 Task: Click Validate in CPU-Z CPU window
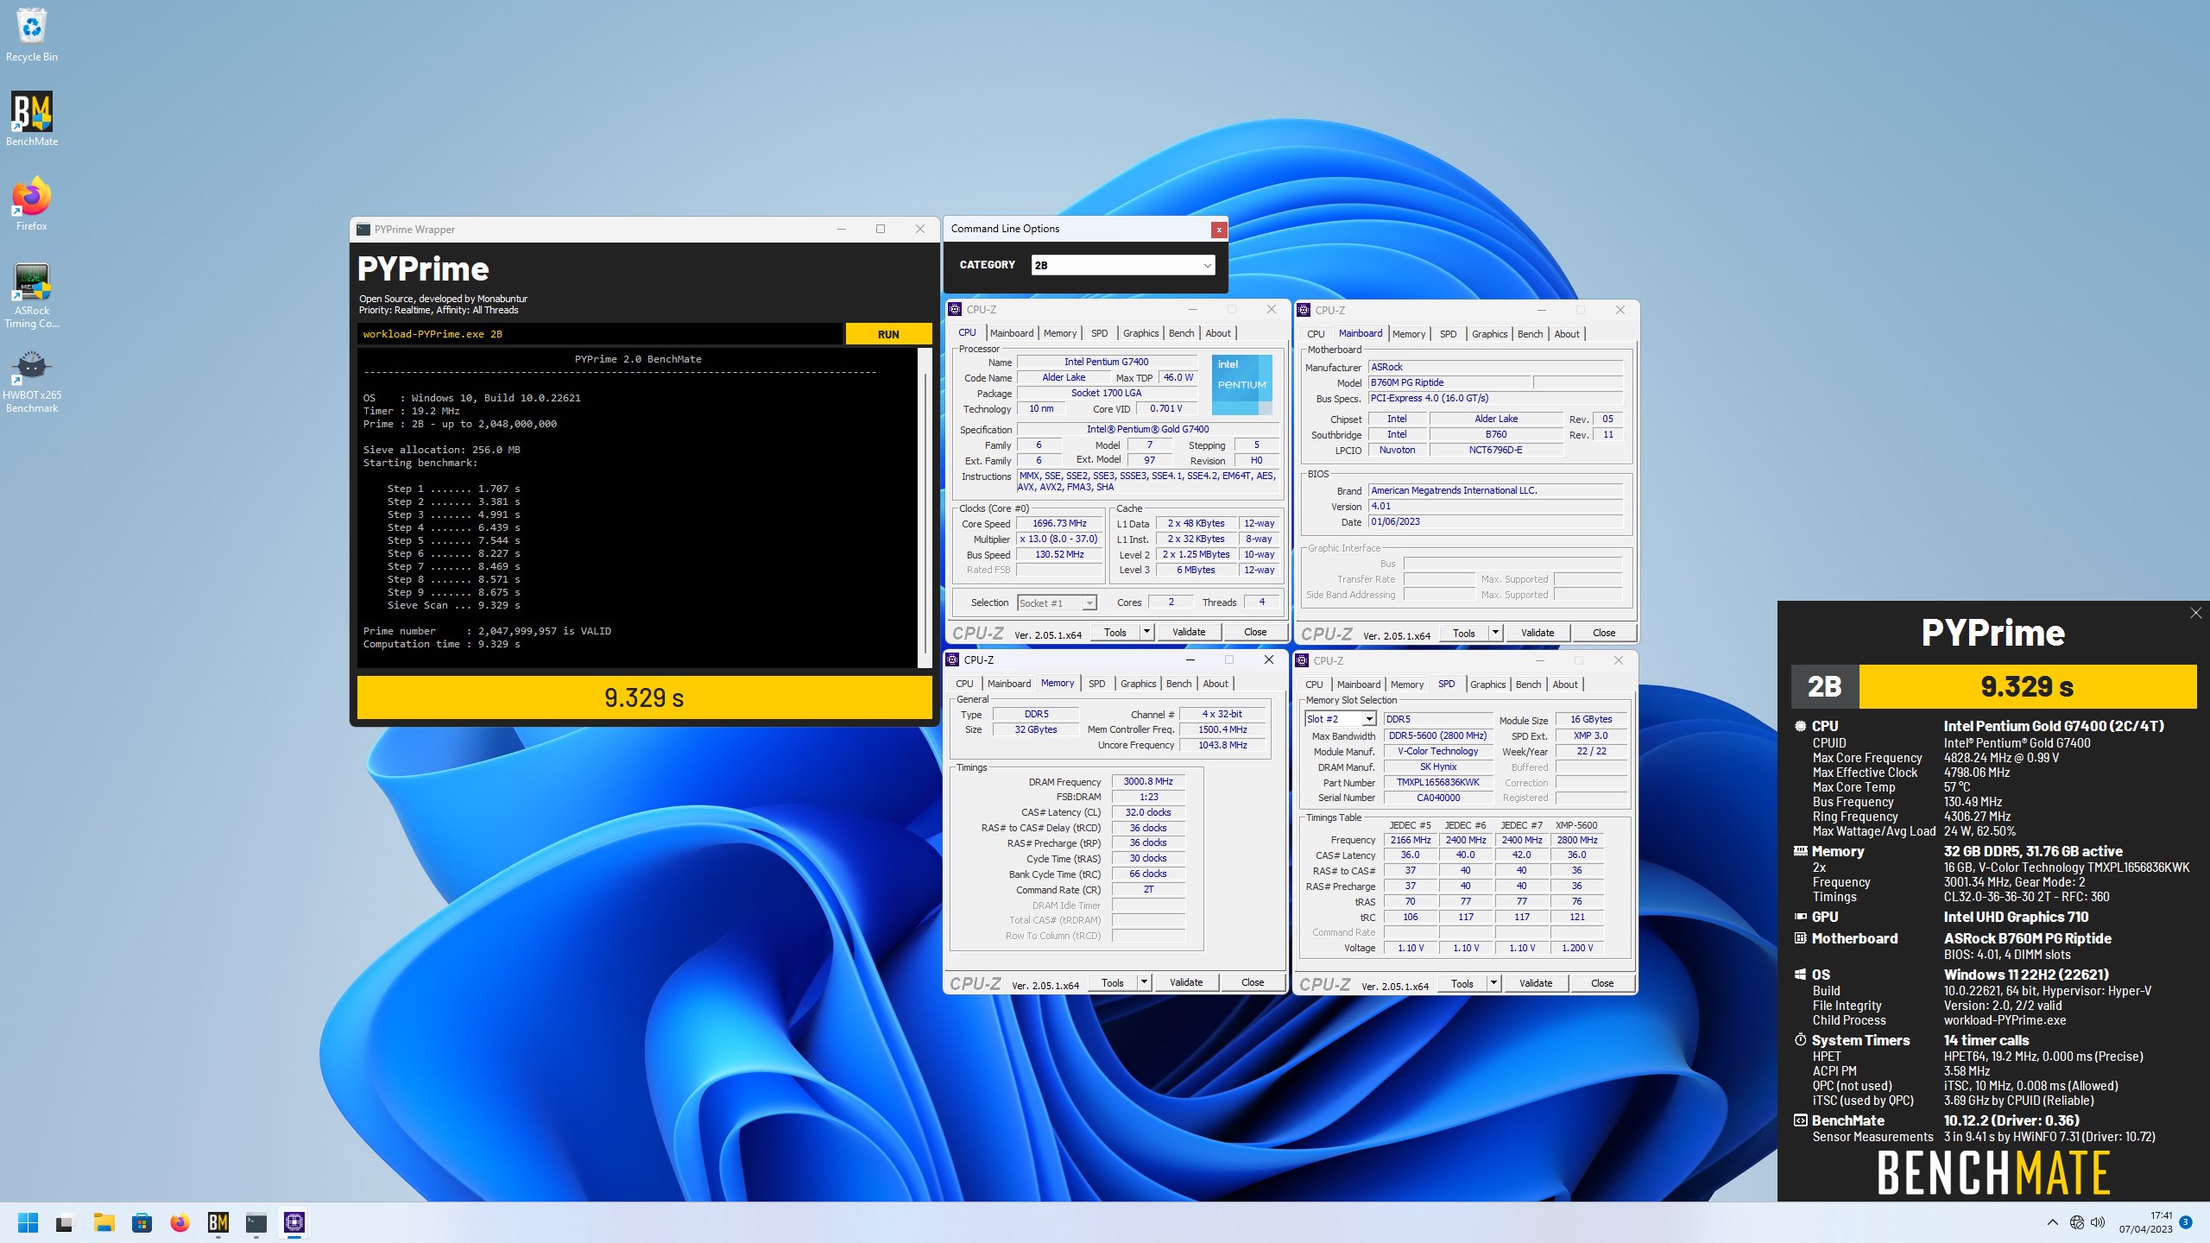tap(1189, 632)
